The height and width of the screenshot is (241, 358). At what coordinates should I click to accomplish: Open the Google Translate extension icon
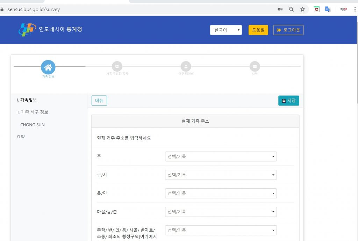pyautogui.click(x=328, y=9)
